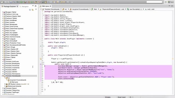Maximize the editor area
Image resolution: width=175 pixels, height=98 pixels.
[172, 6]
